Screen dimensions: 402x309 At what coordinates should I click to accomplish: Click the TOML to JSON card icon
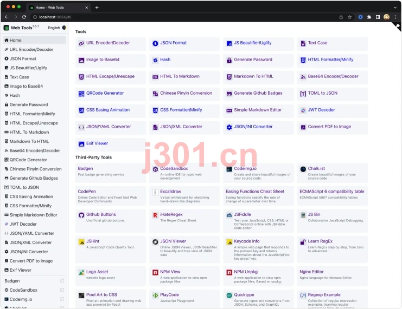[x=303, y=94]
